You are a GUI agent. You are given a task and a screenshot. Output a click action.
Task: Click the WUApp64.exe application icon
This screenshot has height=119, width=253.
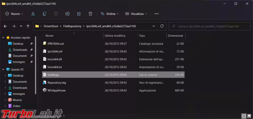click(x=45, y=90)
